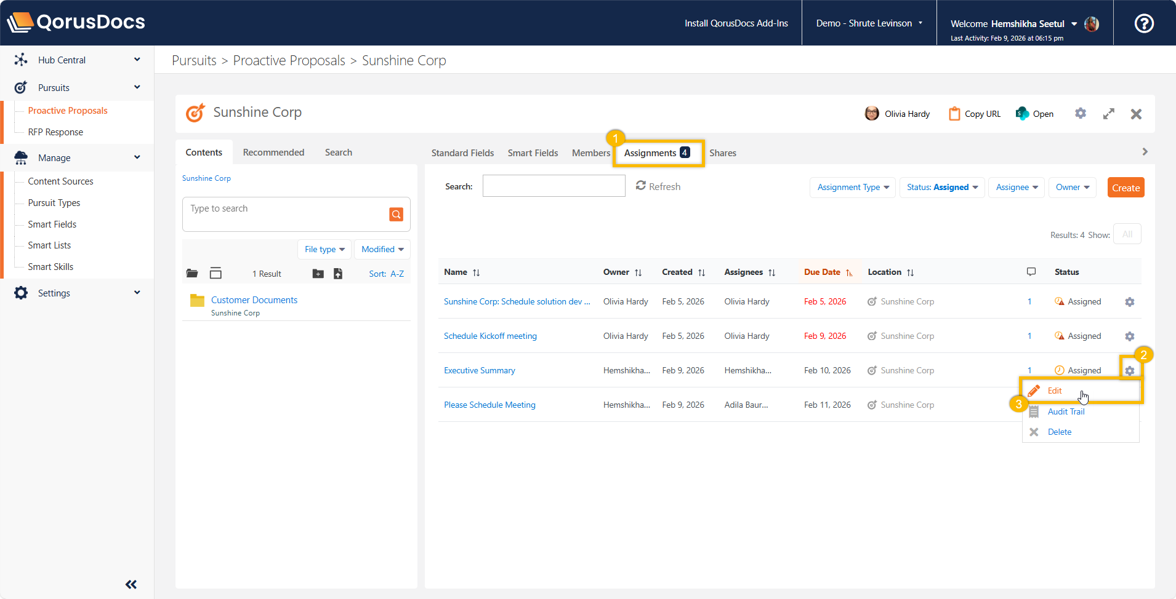Collapse the left sidebar navigation
The height and width of the screenshot is (599, 1176).
point(131,584)
